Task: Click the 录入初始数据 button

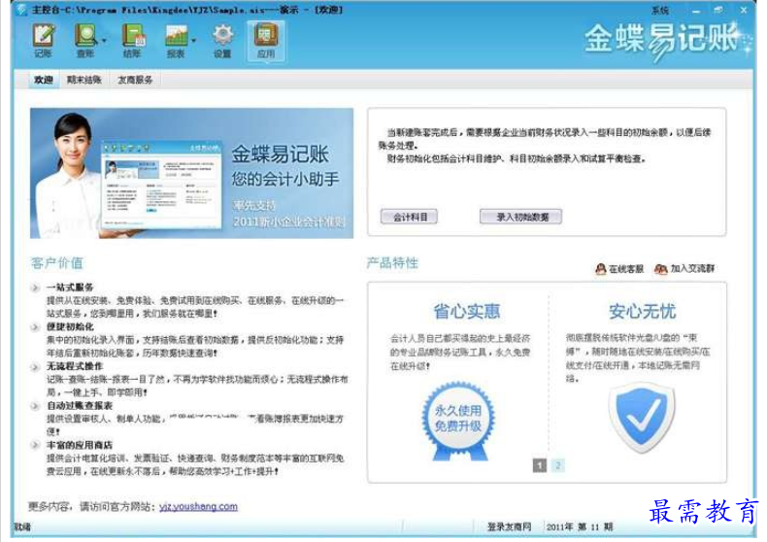Action: point(521,217)
